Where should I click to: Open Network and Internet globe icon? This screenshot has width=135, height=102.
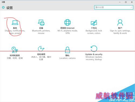point(67,22)
